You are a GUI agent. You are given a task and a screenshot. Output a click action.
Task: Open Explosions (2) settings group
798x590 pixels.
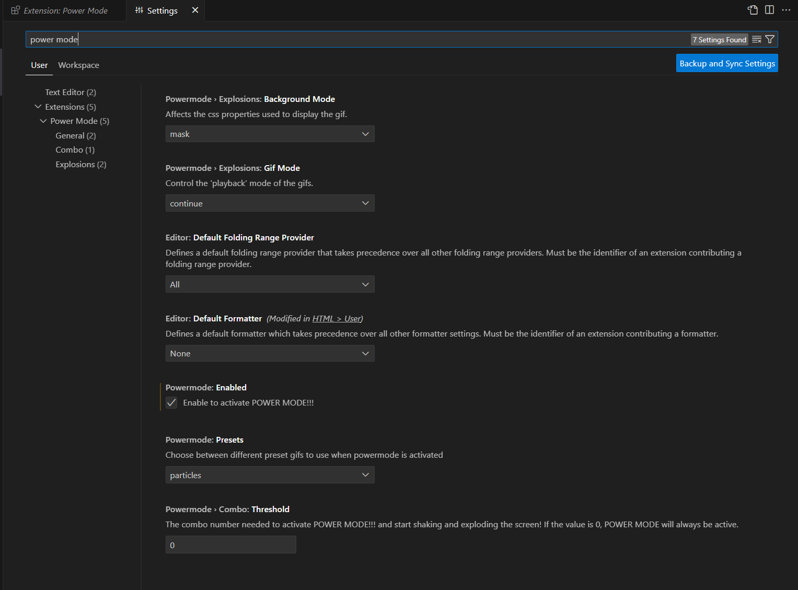(81, 165)
